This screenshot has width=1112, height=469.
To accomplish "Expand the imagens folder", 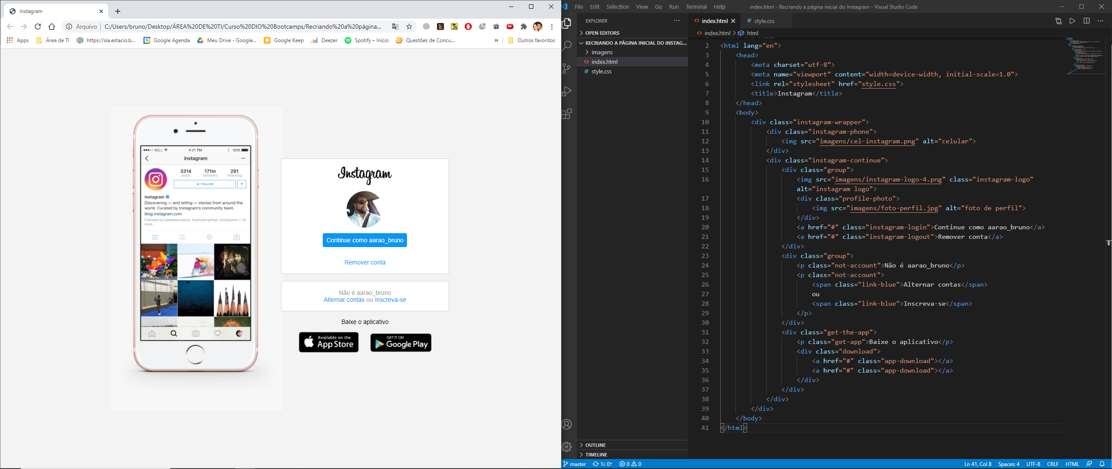I will coord(602,52).
